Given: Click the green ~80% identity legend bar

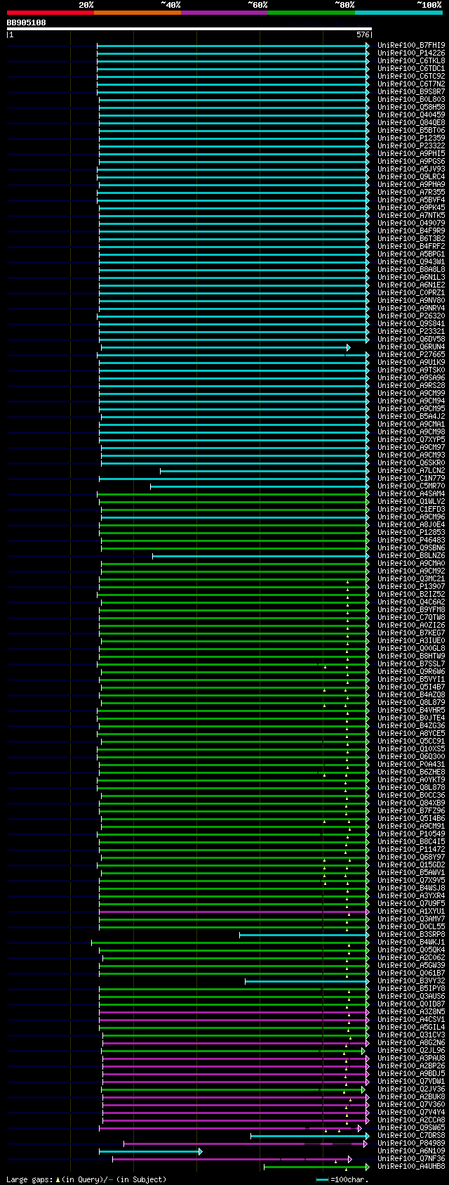Looking at the screenshot, I should 311,13.
